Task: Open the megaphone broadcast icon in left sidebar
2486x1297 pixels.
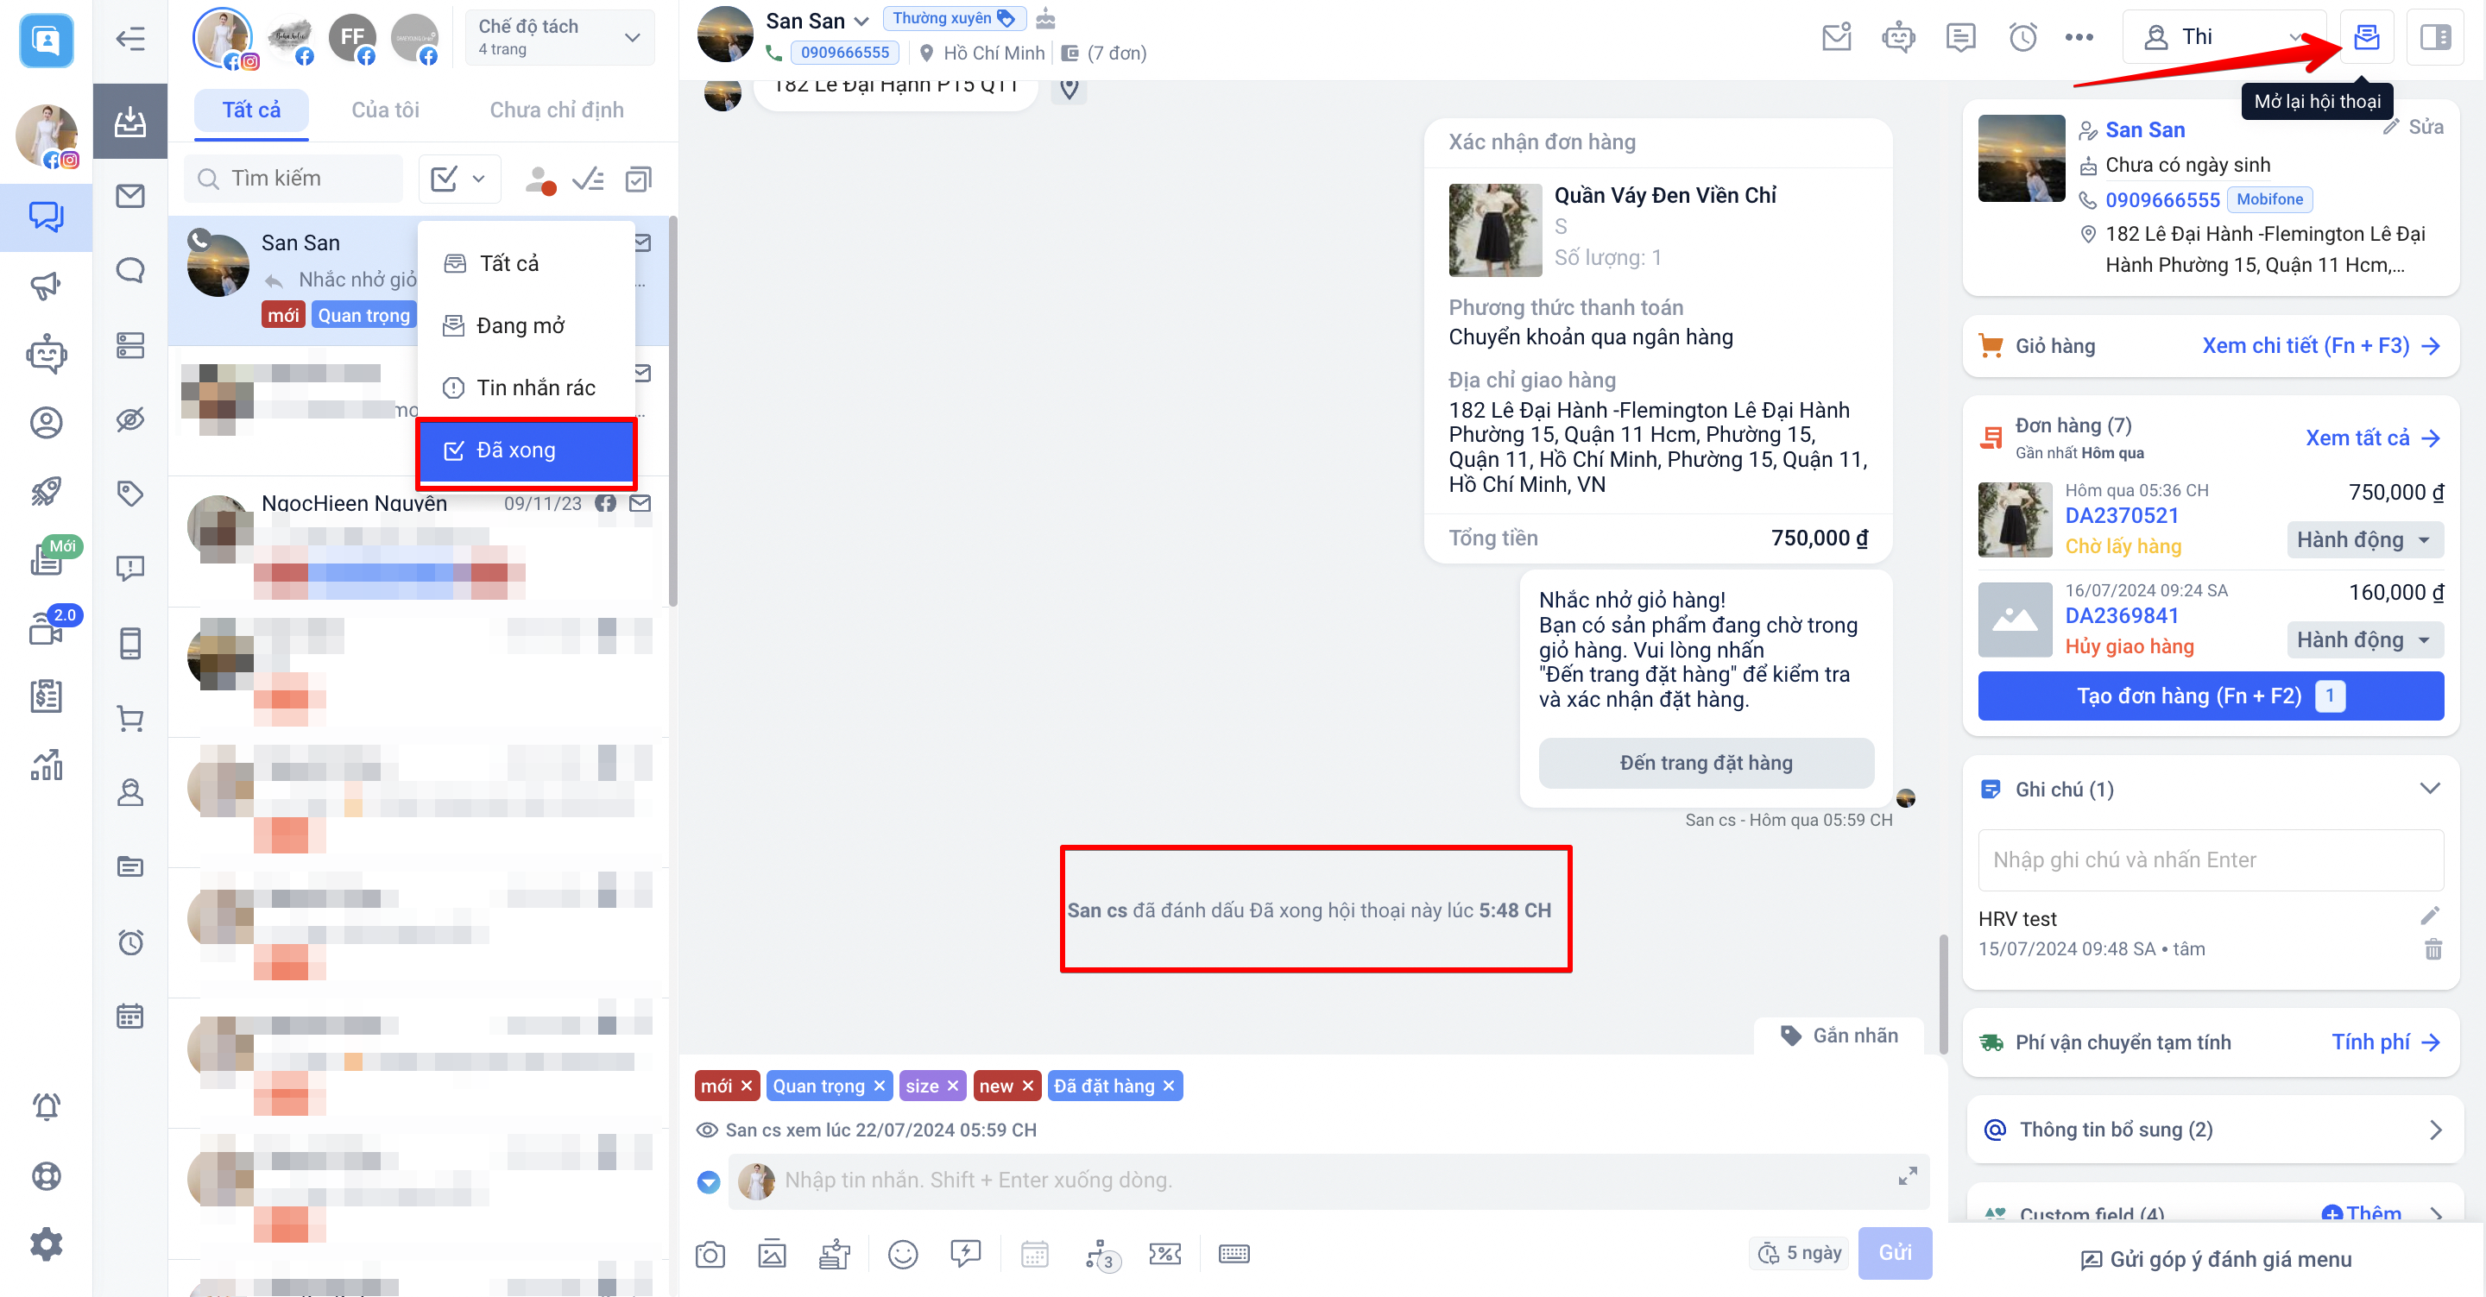Action: pos(47,286)
